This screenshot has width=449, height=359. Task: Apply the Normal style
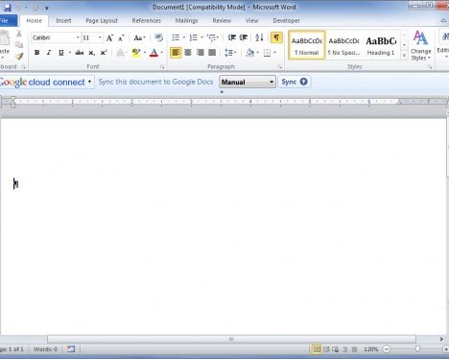click(x=307, y=45)
